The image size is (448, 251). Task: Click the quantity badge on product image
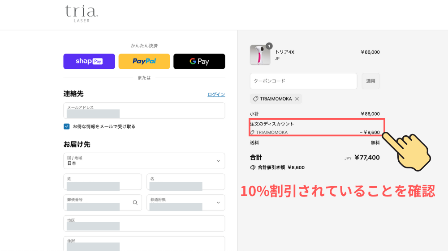click(x=269, y=46)
